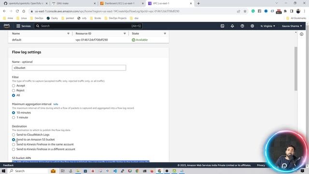Toggle the browser side panel icon

pyautogui.click(x=292, y=11)
